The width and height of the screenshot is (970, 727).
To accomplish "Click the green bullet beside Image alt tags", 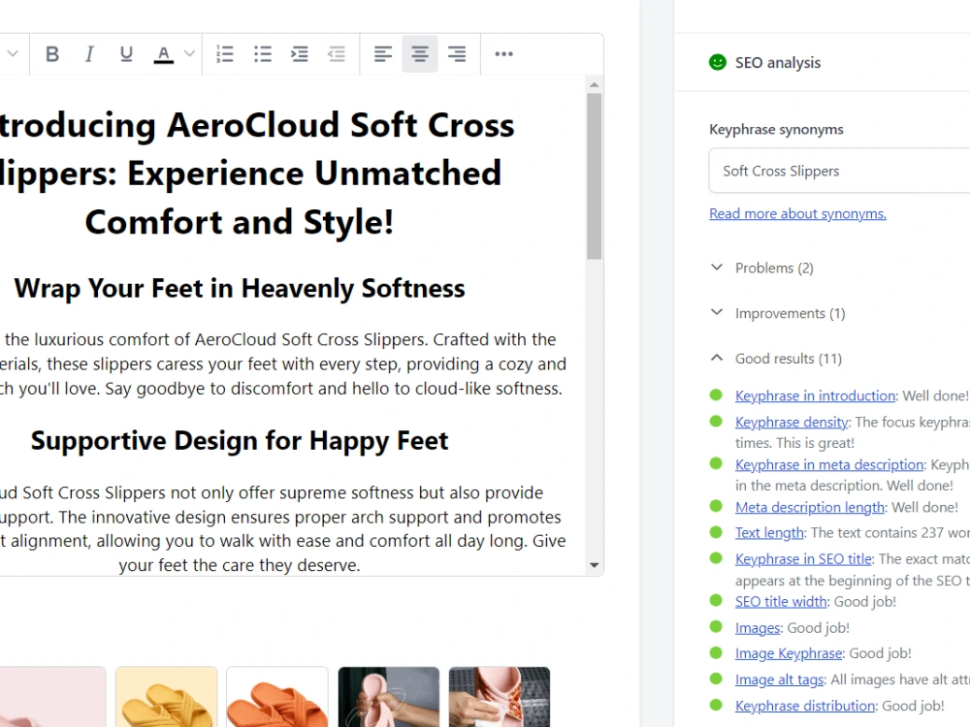I will [x=717, y=679].
